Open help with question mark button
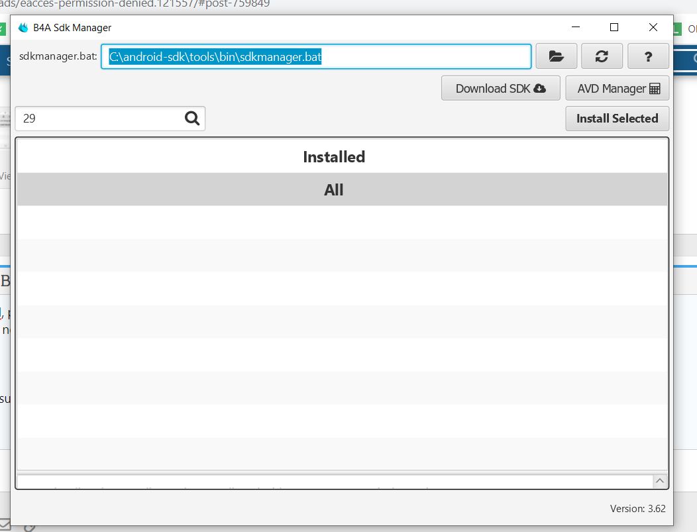The height and width of the screenshot is (532, 697). point(648,56)
